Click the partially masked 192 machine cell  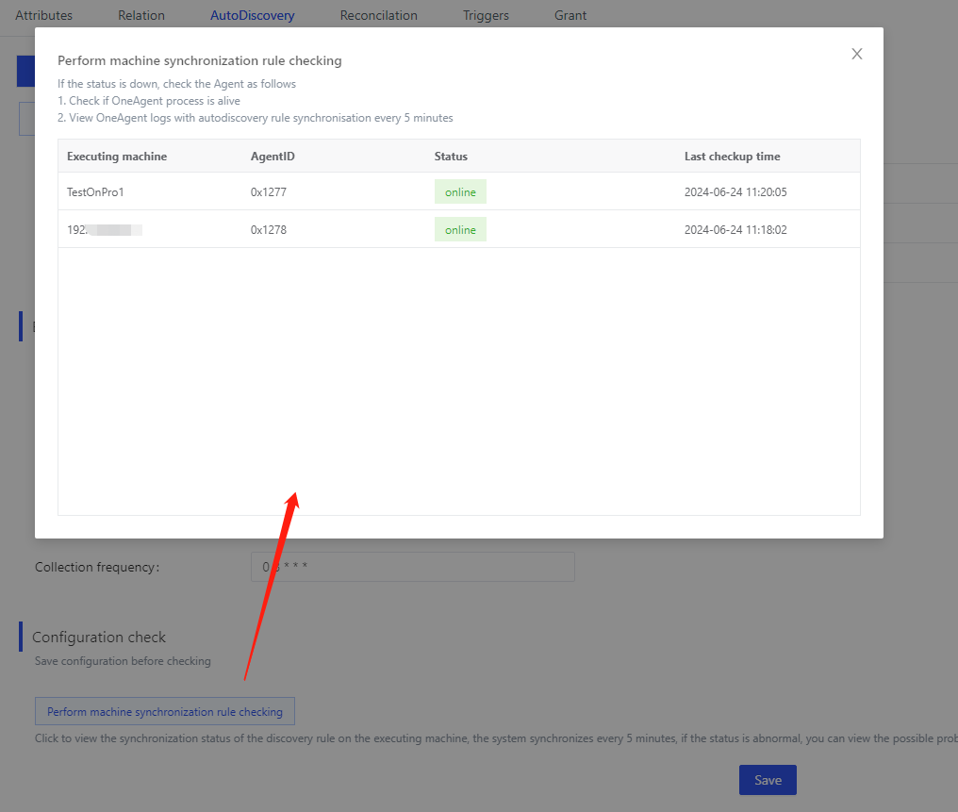105,230
